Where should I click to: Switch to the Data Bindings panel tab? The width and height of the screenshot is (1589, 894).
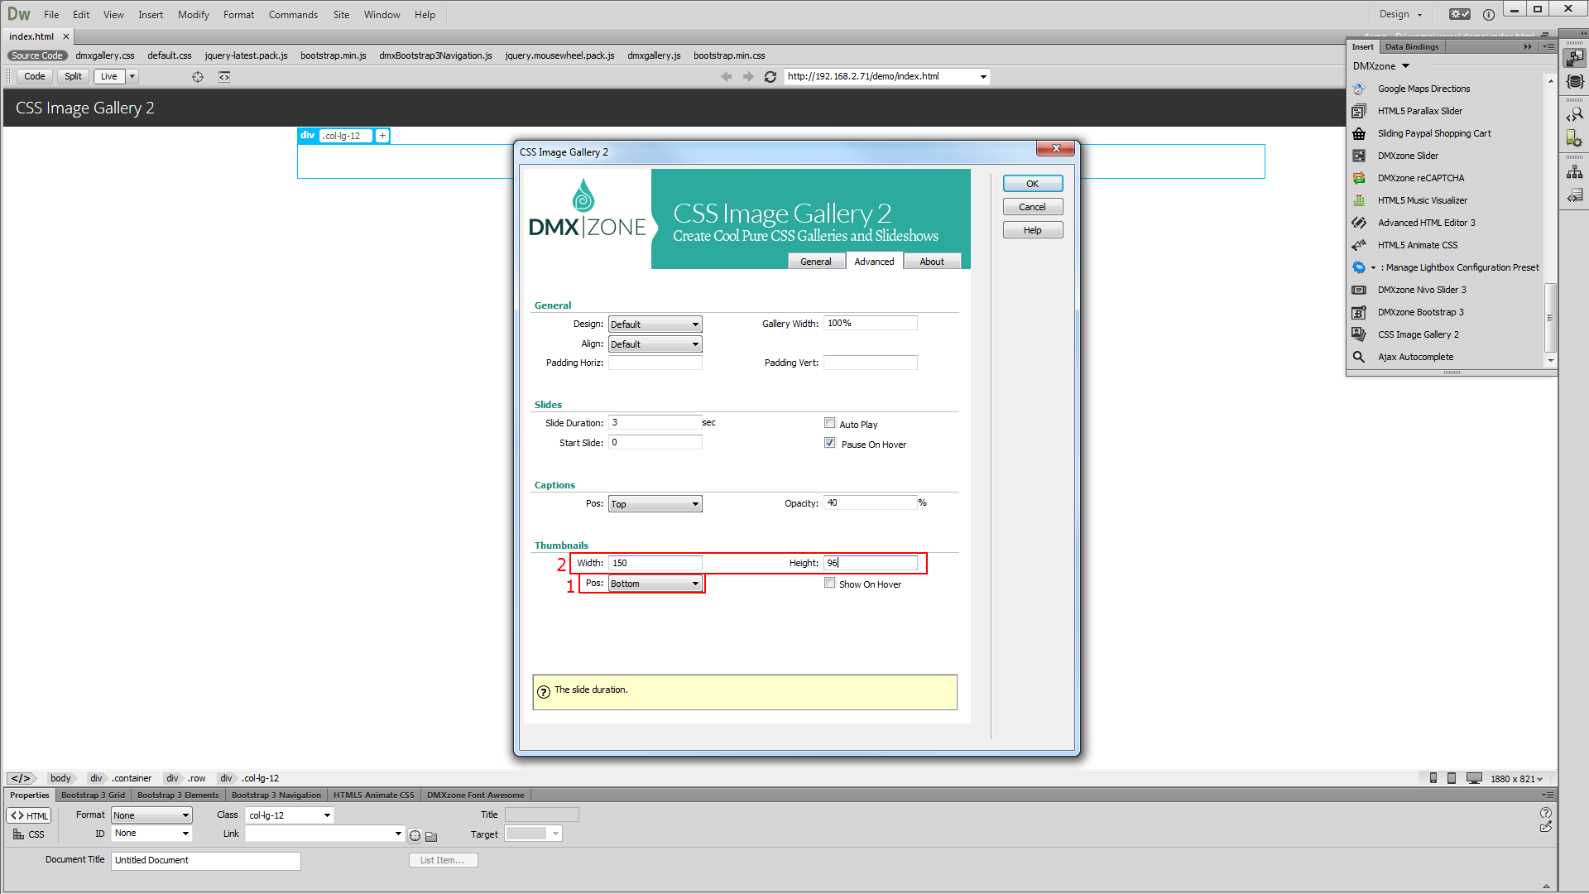[x=1412, y=47]
